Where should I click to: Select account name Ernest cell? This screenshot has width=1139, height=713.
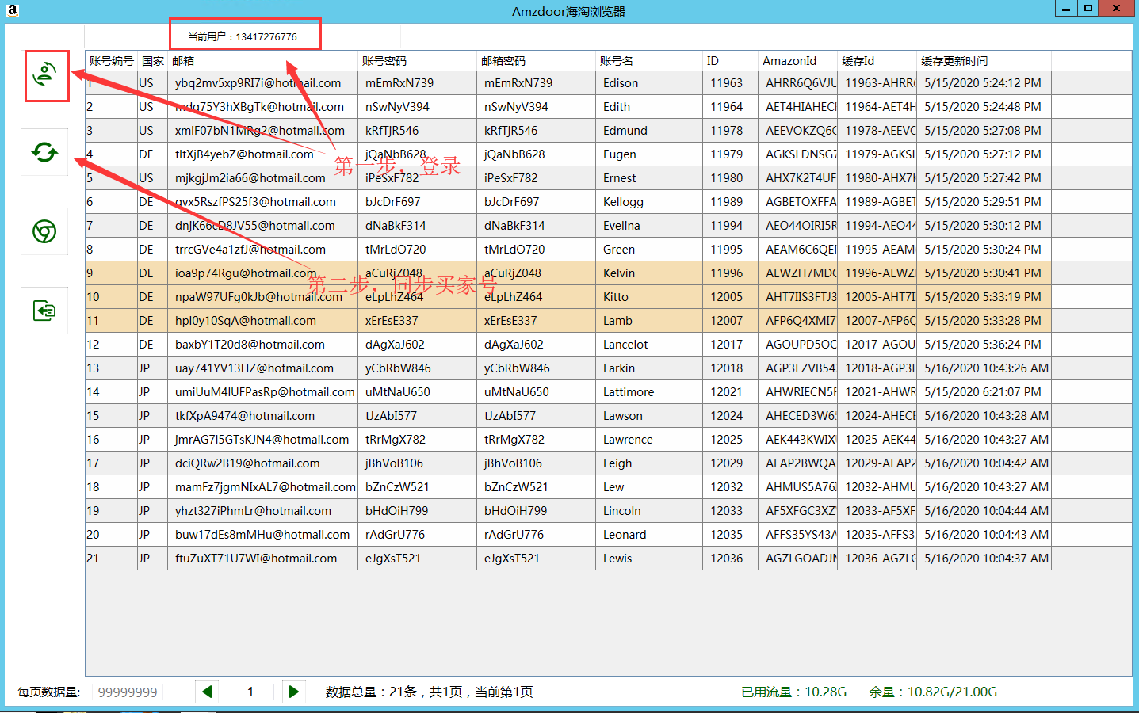click(649, 178)
